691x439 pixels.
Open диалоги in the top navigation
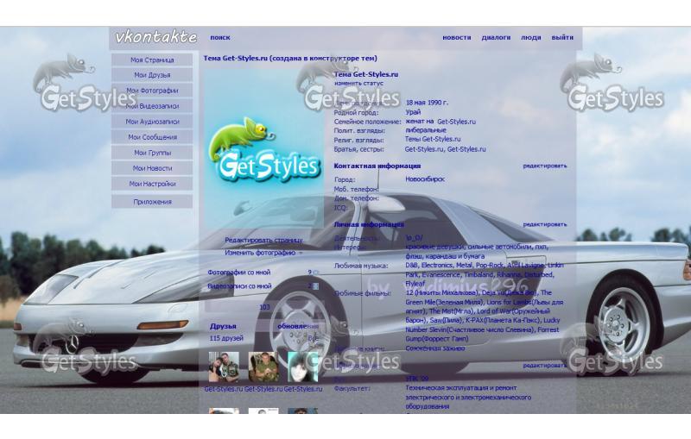pos(496,38)
